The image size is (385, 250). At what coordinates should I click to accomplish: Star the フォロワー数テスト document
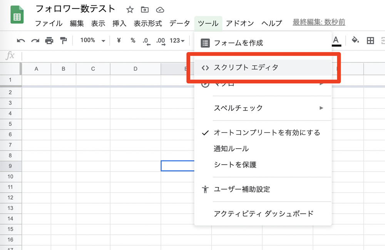tap(130, 10)
